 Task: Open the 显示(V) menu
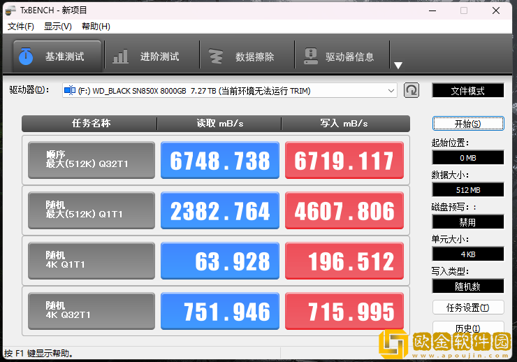click(58, 27)
